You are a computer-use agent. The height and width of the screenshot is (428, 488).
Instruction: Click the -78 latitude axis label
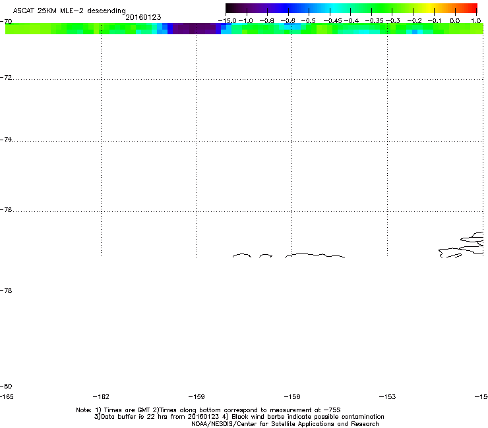(6, 290)
